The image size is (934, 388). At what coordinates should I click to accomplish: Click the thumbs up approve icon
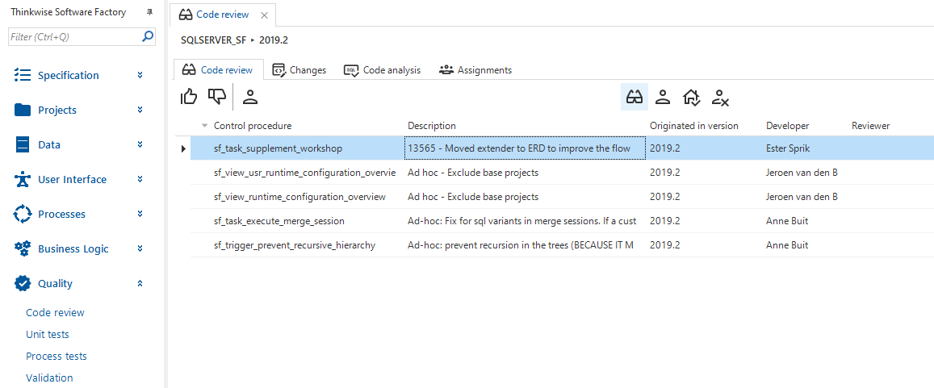[189, 97]
